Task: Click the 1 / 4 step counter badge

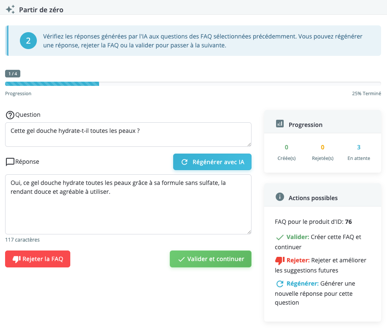Action: [13, 74]
